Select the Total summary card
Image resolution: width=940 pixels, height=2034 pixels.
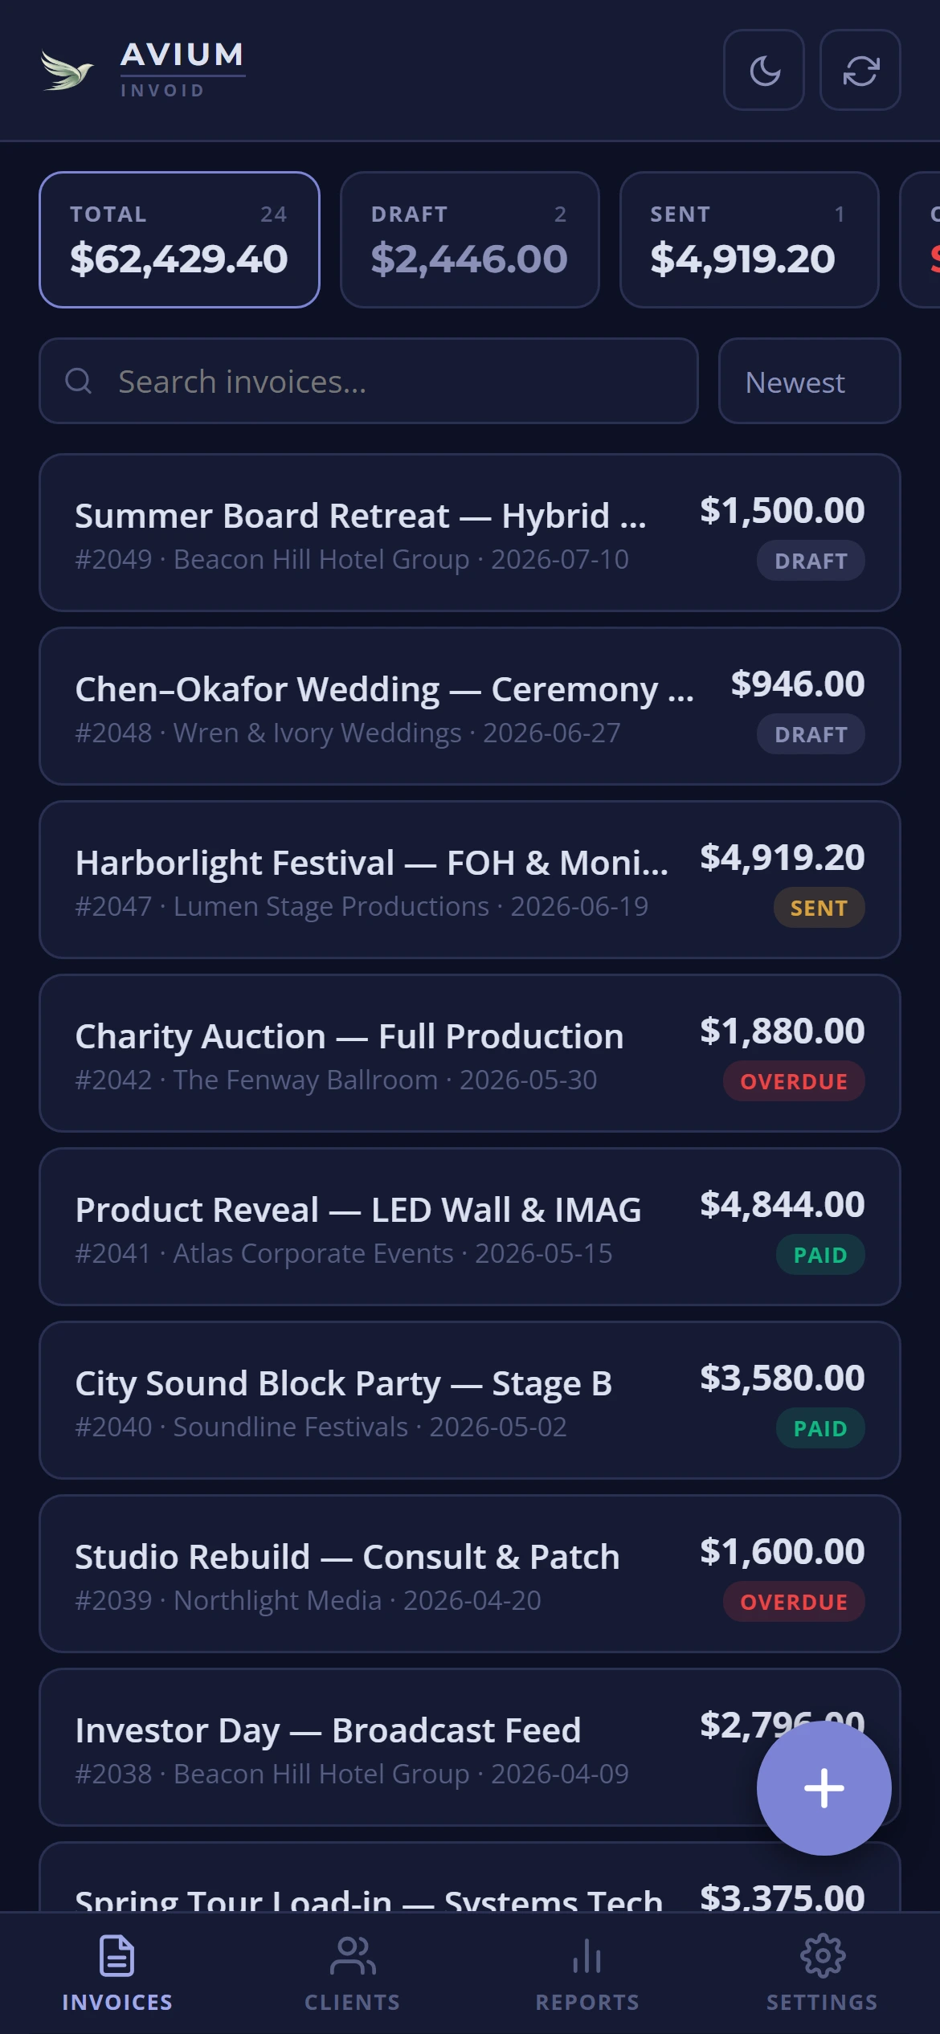point(180,239)
